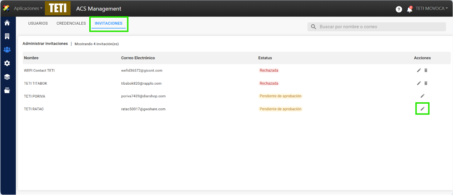Select the users group icon in sidebar
This screenshot has width=453, height=195.
(7, 50)
